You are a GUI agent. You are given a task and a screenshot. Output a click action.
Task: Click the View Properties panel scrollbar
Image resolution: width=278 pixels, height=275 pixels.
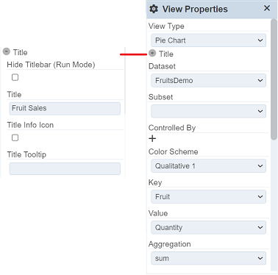(x=274, y=79)
